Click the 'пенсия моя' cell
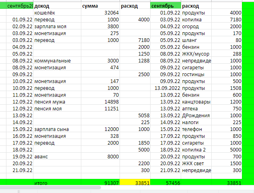 click(57, 109)
